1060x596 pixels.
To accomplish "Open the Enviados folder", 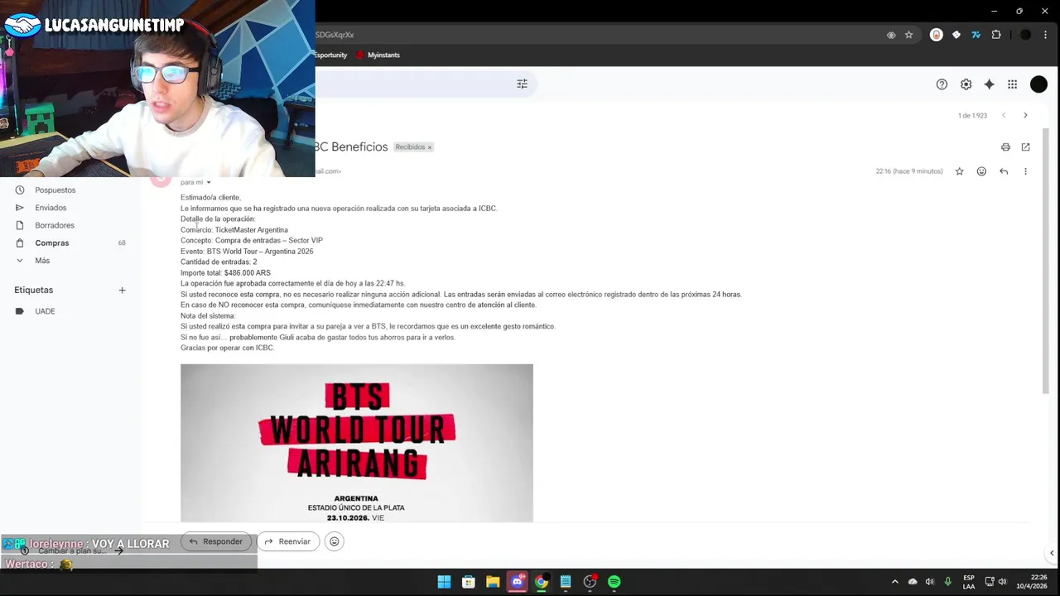I will click(51, 208).
